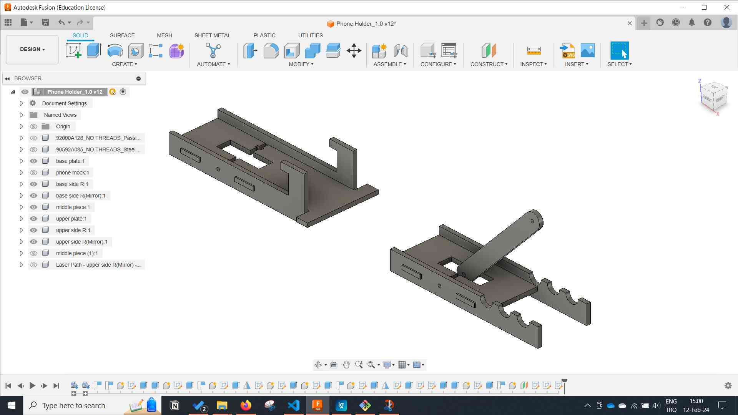This screenshot has height=415, width=738.
Task: Click the Orbit navigation icon
Action: [318, 365]
